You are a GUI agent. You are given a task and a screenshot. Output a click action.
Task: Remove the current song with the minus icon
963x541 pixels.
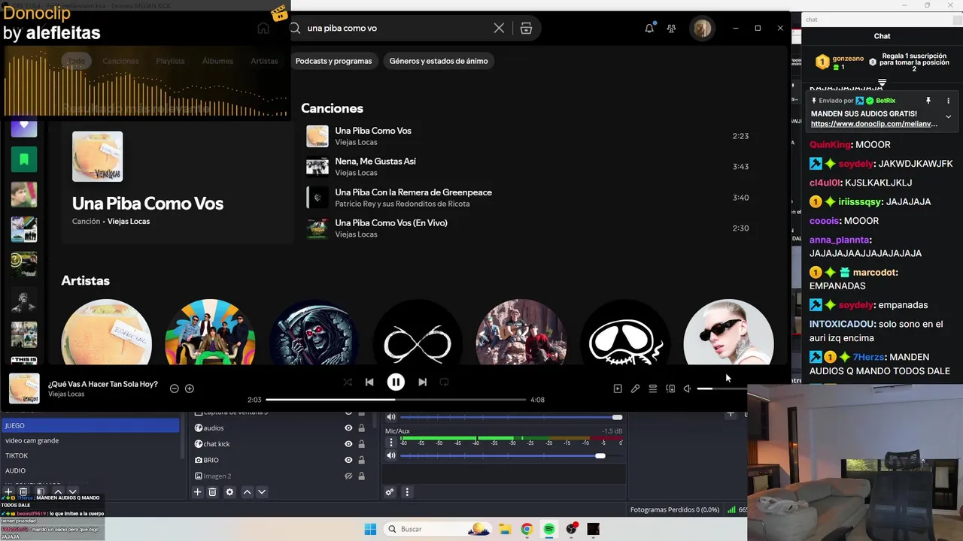coord(175,388)
